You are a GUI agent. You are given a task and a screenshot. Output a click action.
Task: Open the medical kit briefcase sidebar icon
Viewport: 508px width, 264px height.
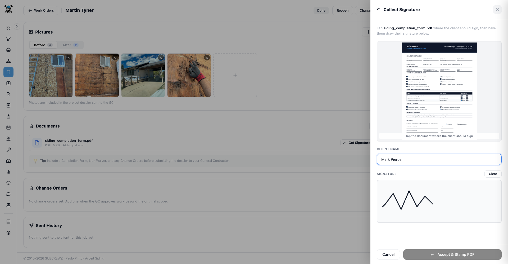(8, 161)
